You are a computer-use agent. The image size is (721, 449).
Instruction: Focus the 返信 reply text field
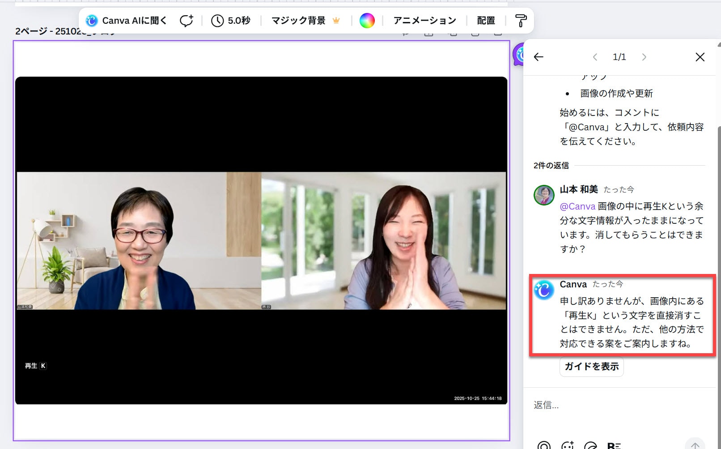(x=617, y=405)
